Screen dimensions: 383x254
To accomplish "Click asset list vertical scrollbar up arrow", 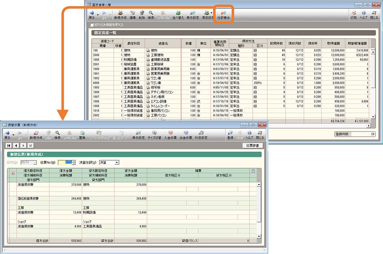I will point(373,52).
